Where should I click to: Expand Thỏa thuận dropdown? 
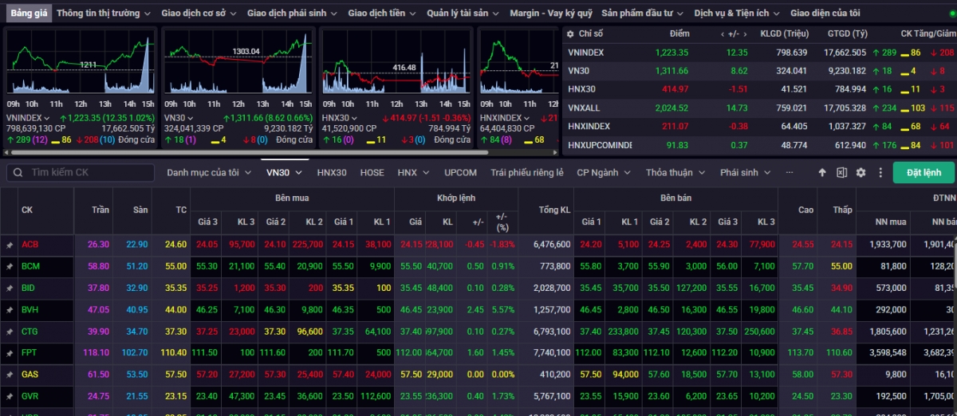[675, 173]
